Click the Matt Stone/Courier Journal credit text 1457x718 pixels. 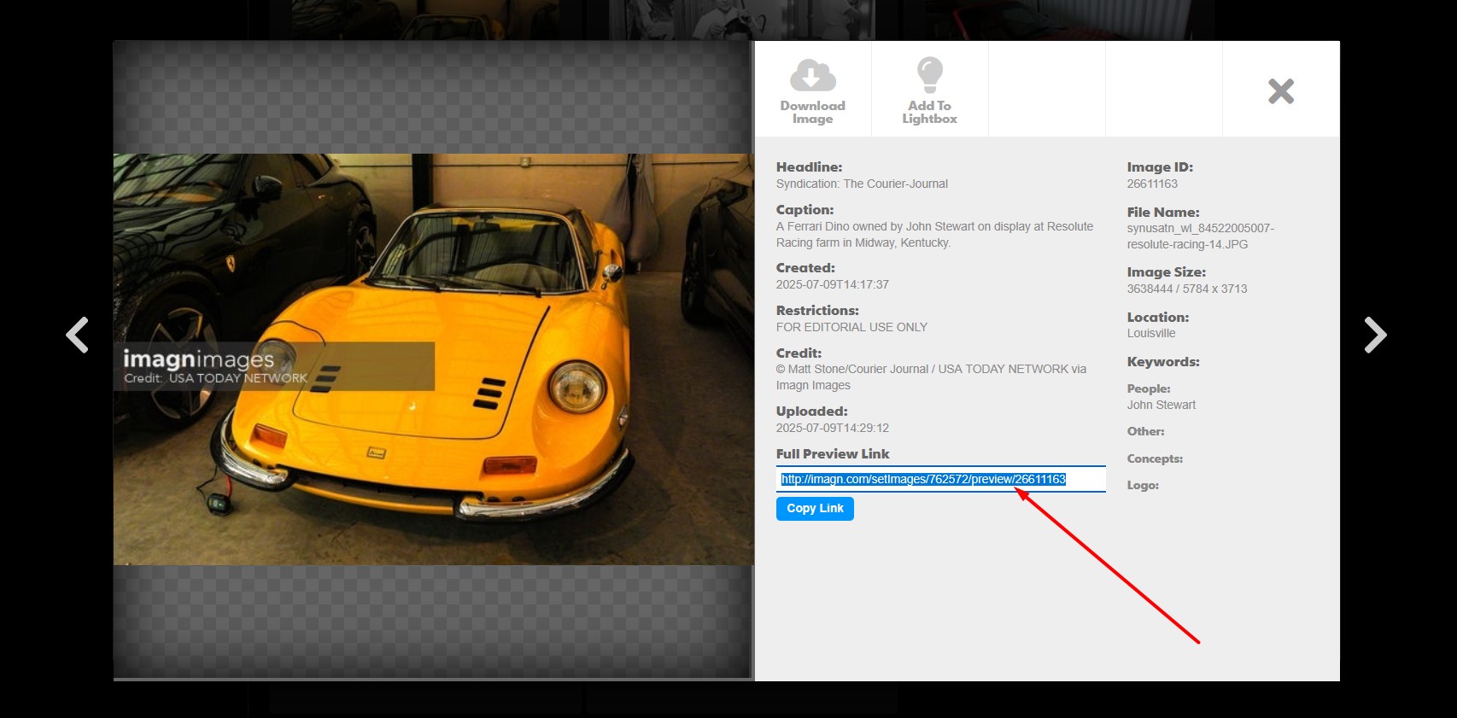click(x=930, y=377)
